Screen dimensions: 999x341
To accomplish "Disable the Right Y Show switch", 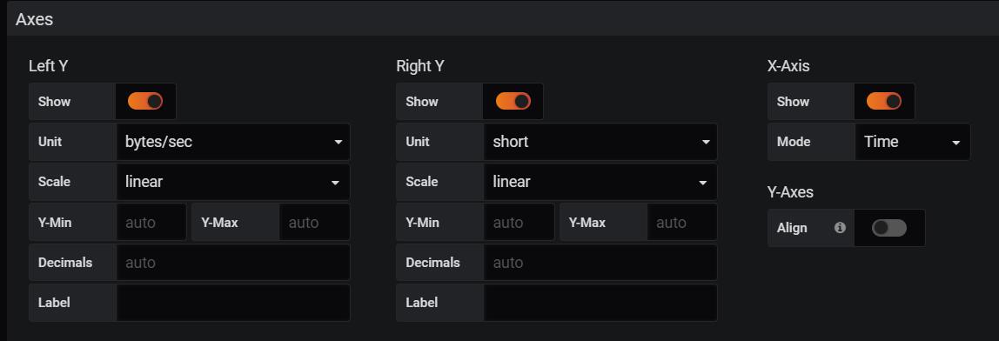I will click(513, 102).
